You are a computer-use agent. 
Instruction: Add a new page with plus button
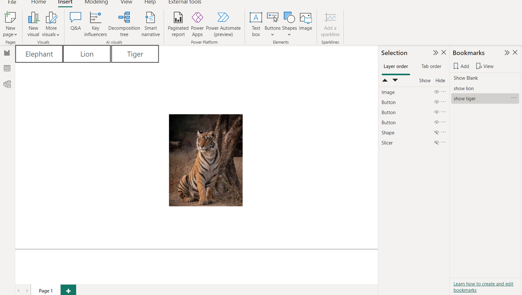pos(68,290)
